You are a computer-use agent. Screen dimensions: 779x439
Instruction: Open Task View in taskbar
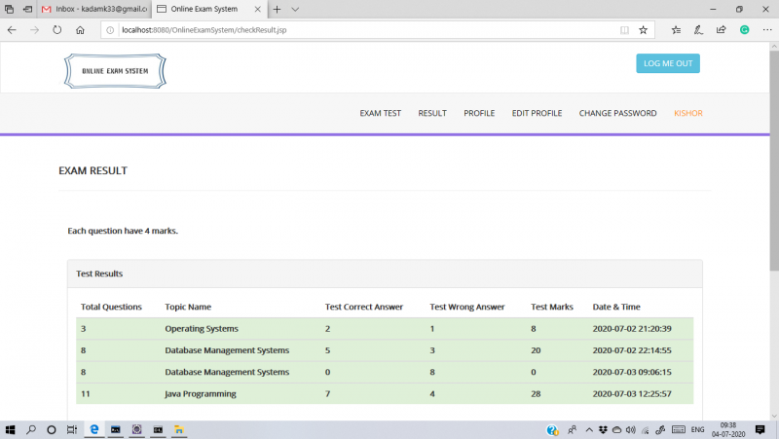click(x=72, y=430)
